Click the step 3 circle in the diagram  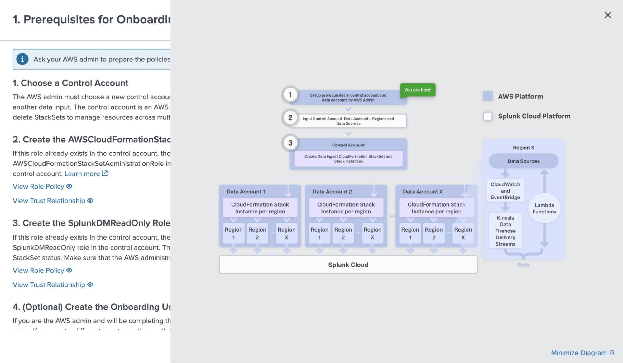(290, 143)
